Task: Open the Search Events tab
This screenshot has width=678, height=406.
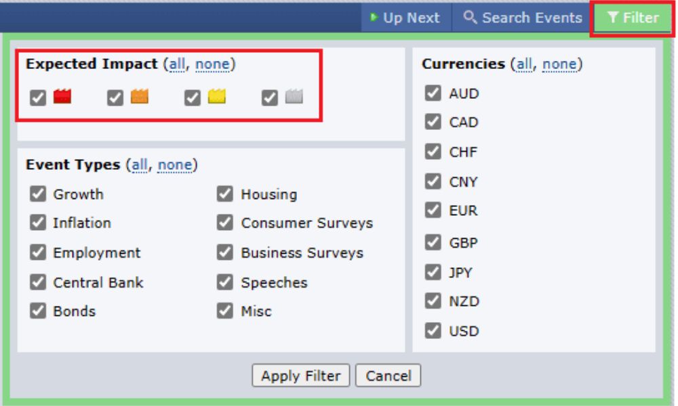Action: (523, 18)
